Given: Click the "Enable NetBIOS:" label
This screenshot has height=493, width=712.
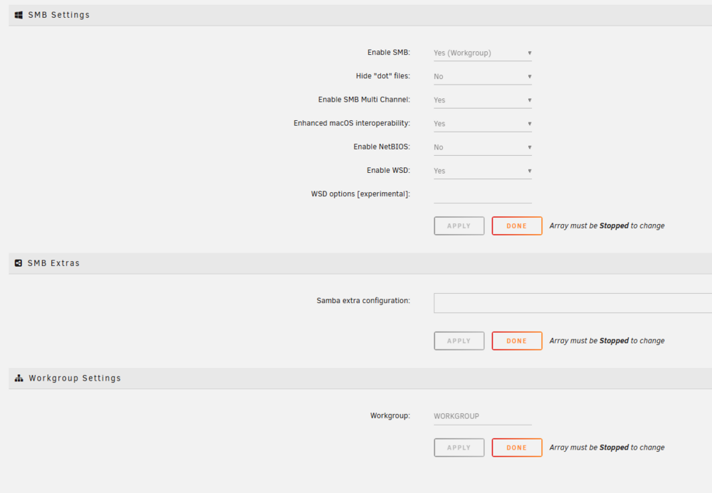Looking at the screenshot, I should [x=382, y=147].
